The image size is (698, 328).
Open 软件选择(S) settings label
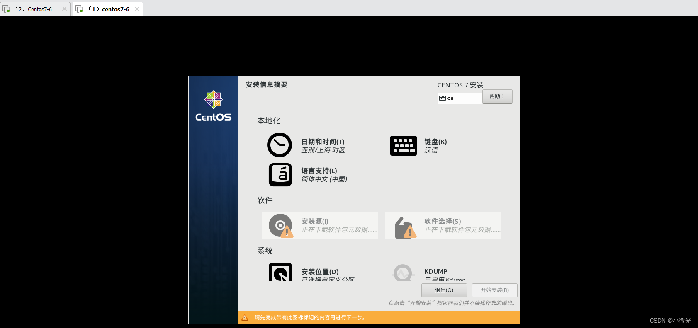click(443, 221)
